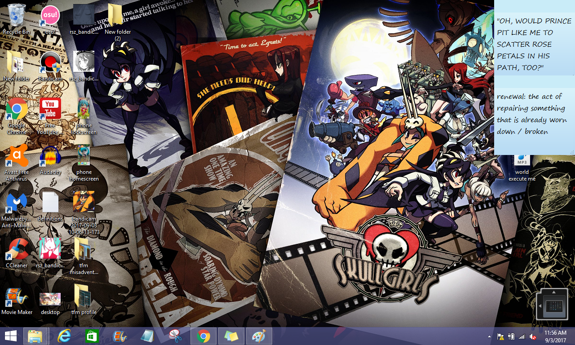This screenshot has height=345, width=575.
Task: Select the tfm misadvent... folder
Action: pyautogui.click(x=84, y=256)
